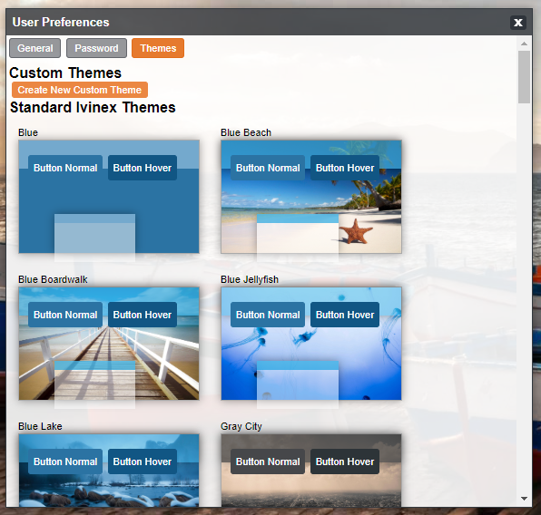Click Button Normal in Blue theme
Image resolution: width=541 pixels, height=515 pixels.
coord(65,168)
